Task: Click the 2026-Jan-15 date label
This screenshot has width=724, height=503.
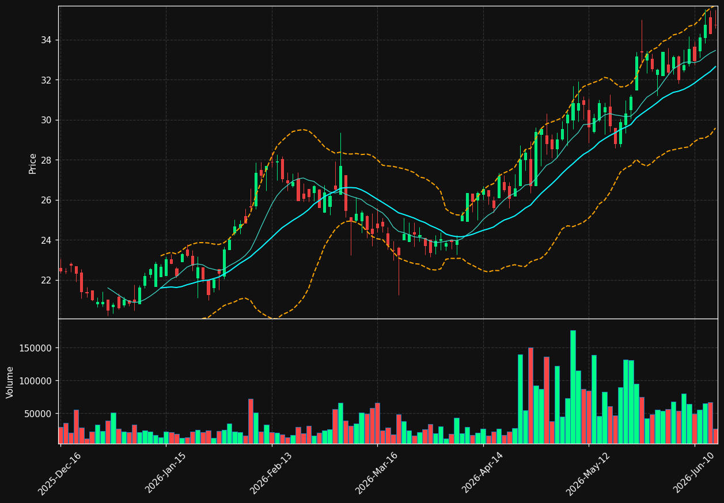Action: [165, 474]
